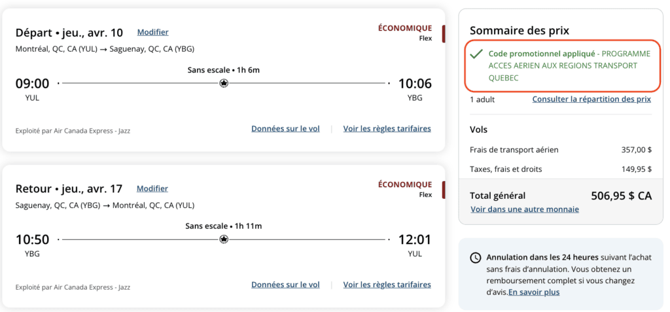Image resolution: width=670 pixels, height=312 pixels.
Task: Open 'En savoir plus' about cancellation
Action: pos(534,292)
